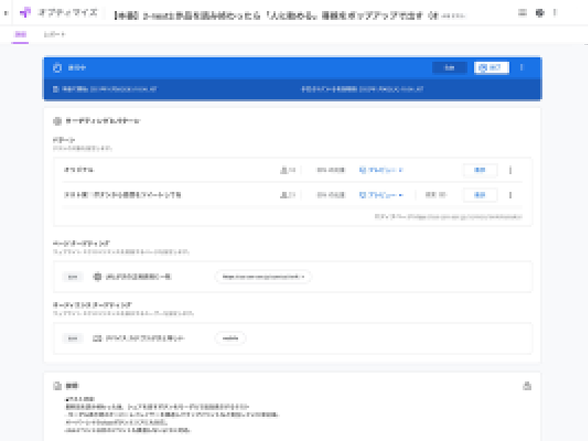Screen dimensions: 588x441
Task: Open the header three-dot menu at far right
Action: click(x=555, y=12)
